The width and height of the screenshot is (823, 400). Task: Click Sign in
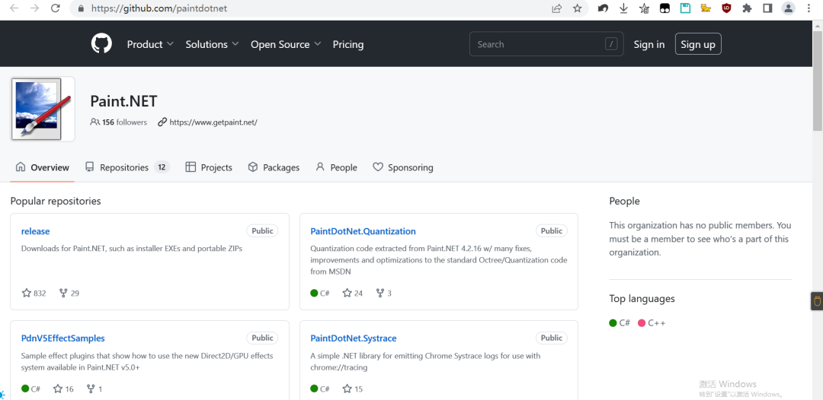[648, 45]
